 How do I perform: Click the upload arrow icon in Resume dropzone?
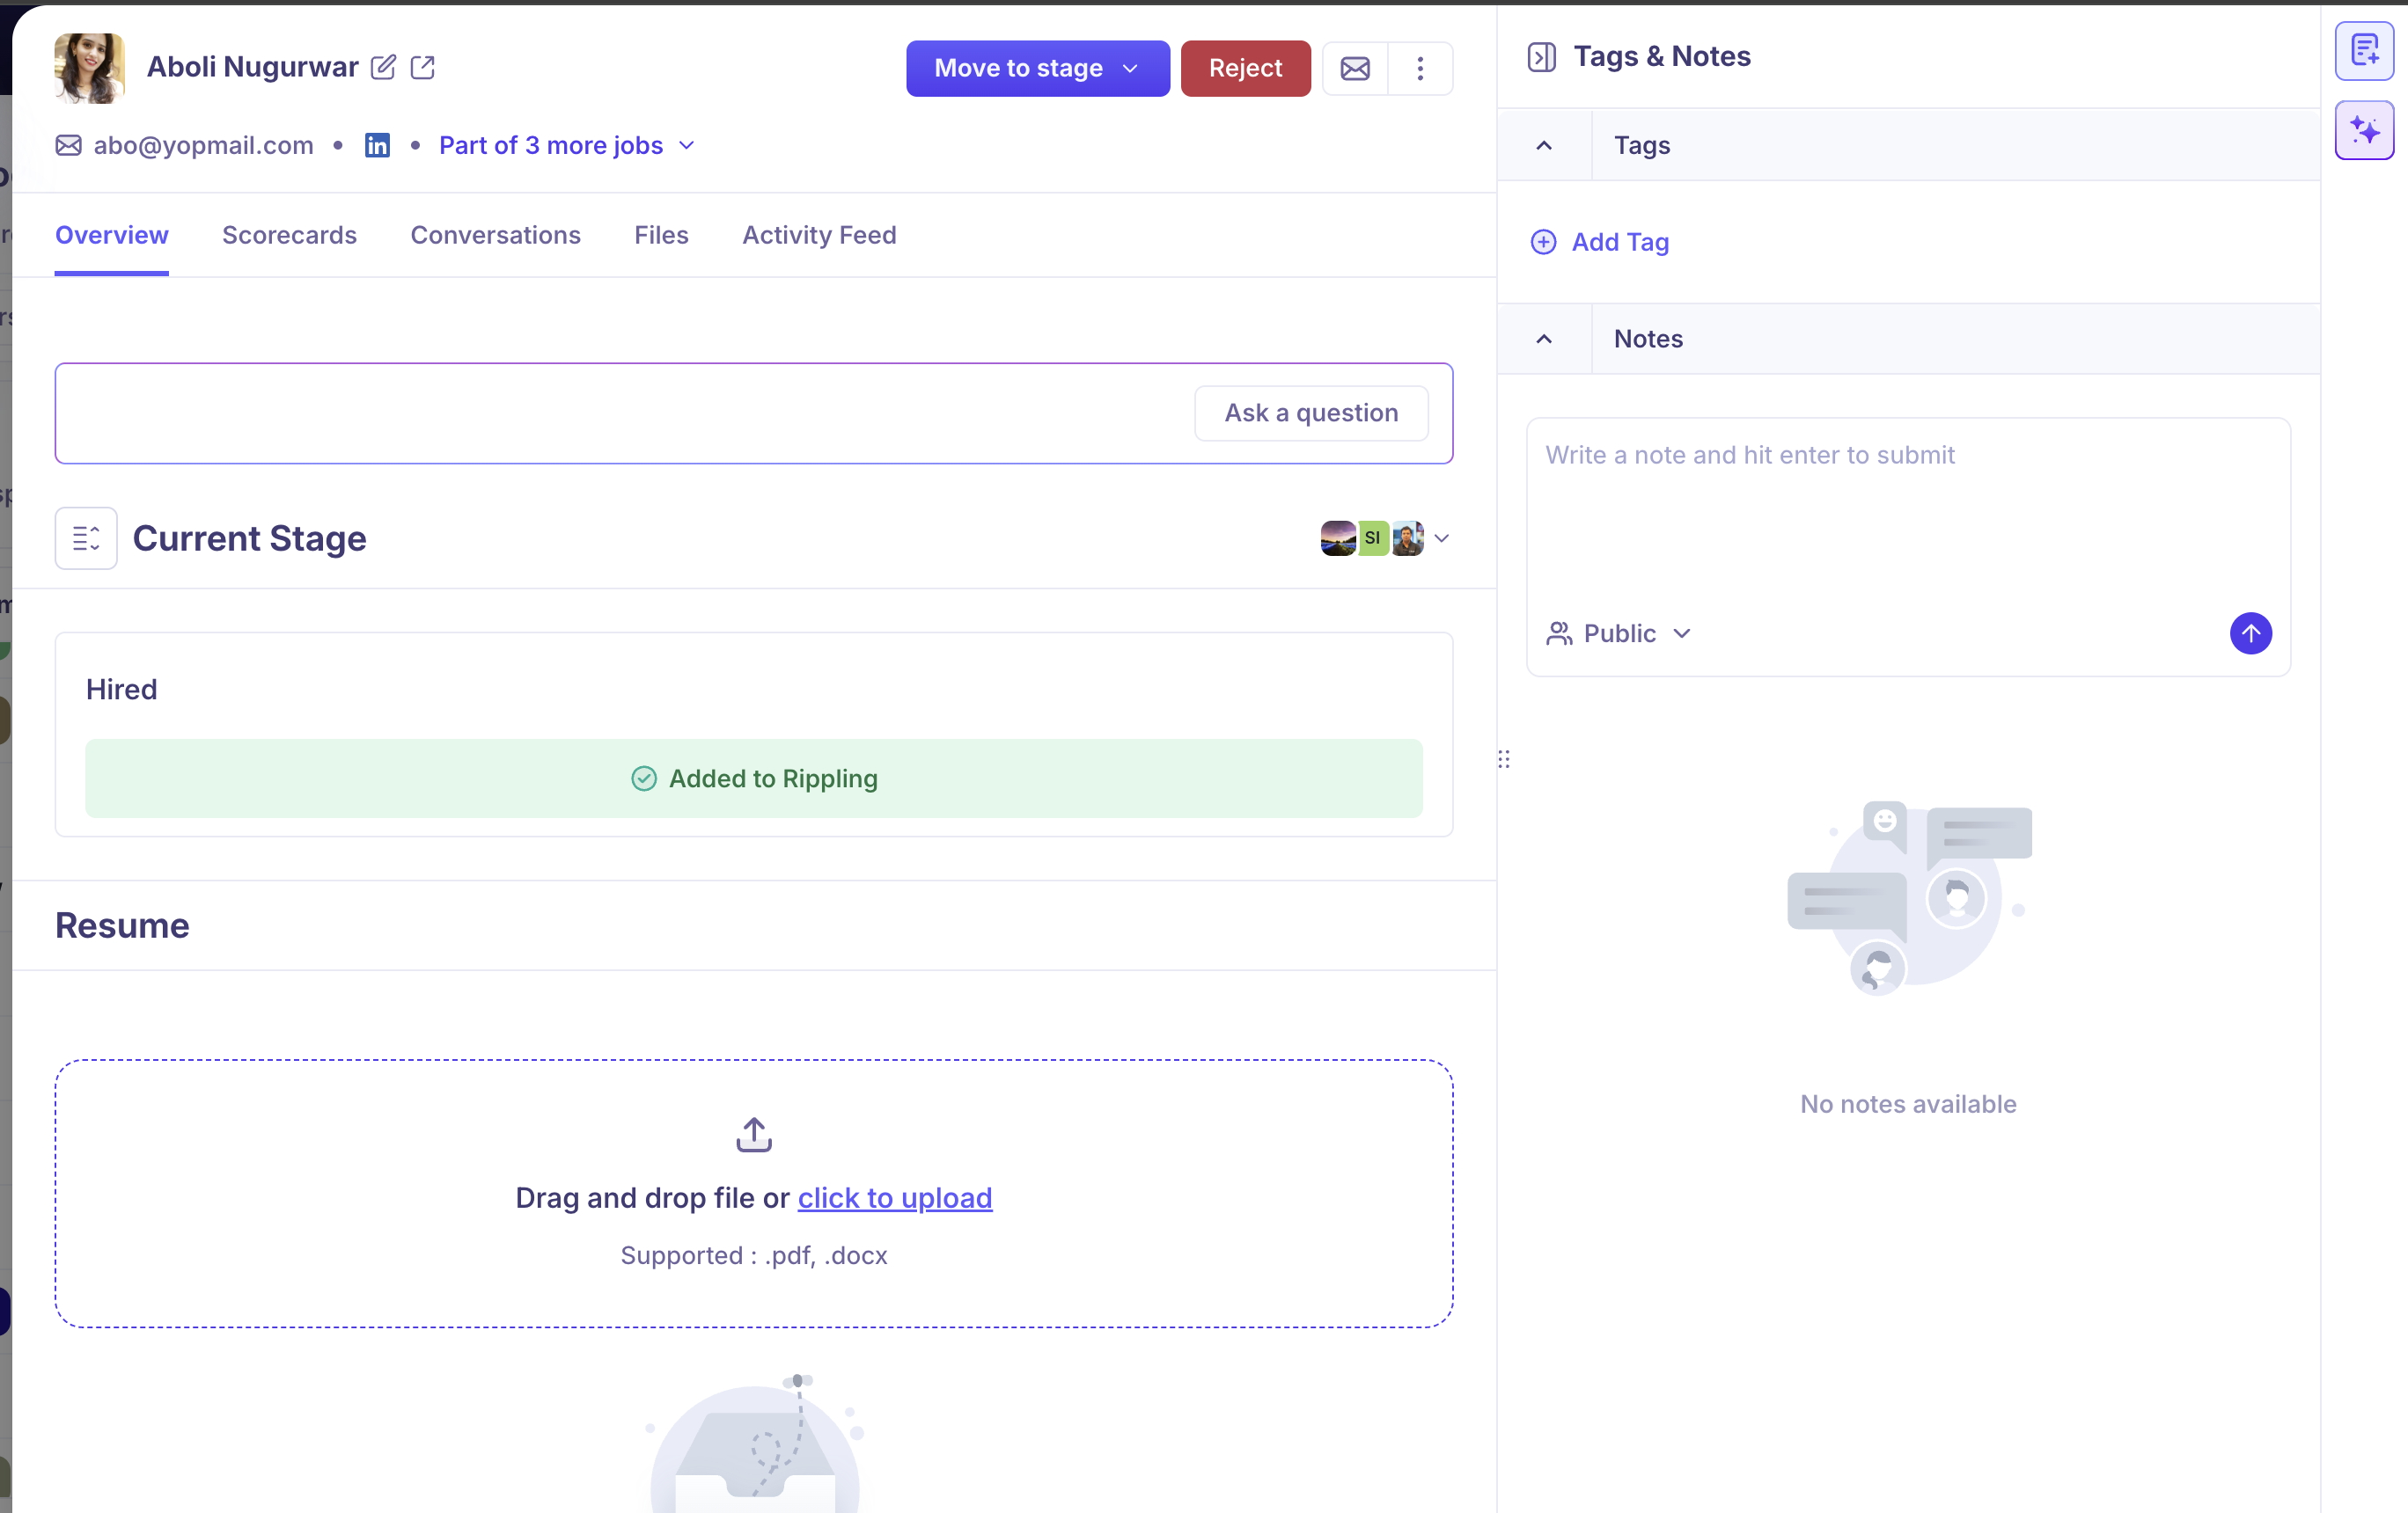click(x=754, y=1136)
